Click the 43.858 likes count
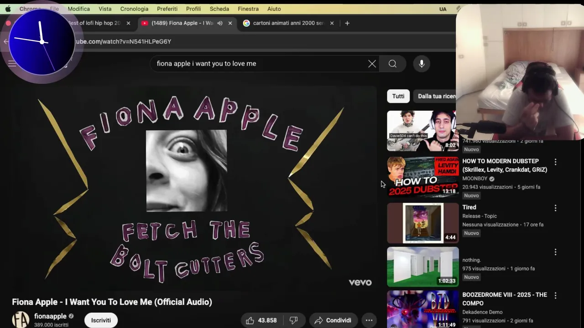Screen dimensions: 584x328 267,320
